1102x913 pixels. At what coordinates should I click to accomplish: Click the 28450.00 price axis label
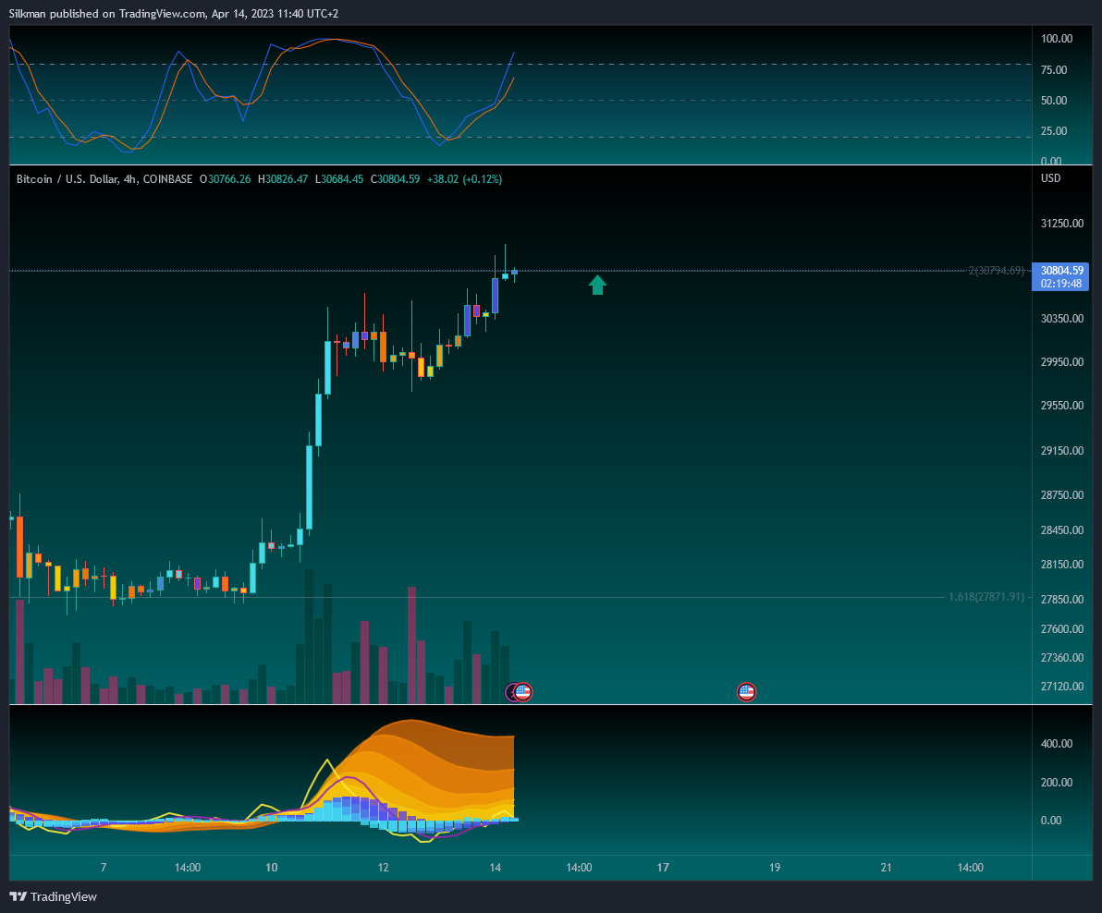[x=1062, y=530]
